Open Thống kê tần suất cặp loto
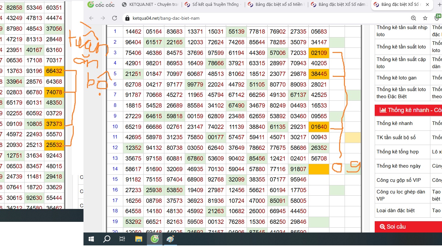Image resolution: width=442 pixels, height=248 pixels. point(401,63)
